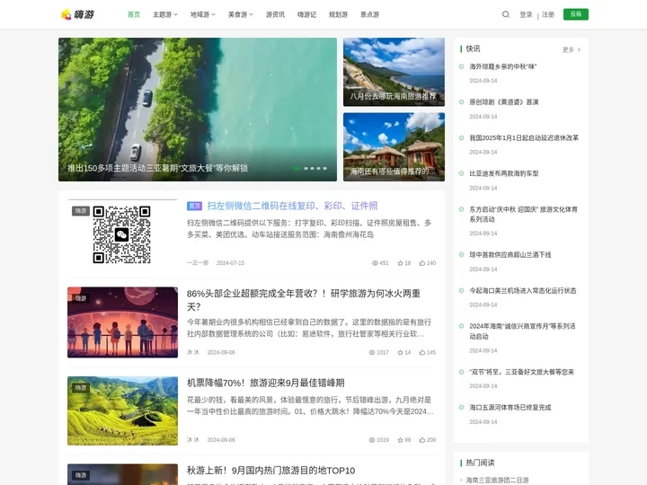Click thumbs-up like icon showing 145
The height and width of the screenshot is (485, 647).
coord(422,353)
